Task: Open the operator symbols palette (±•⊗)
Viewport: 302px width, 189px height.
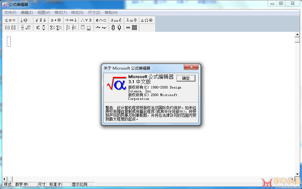Action: point(56,20)
